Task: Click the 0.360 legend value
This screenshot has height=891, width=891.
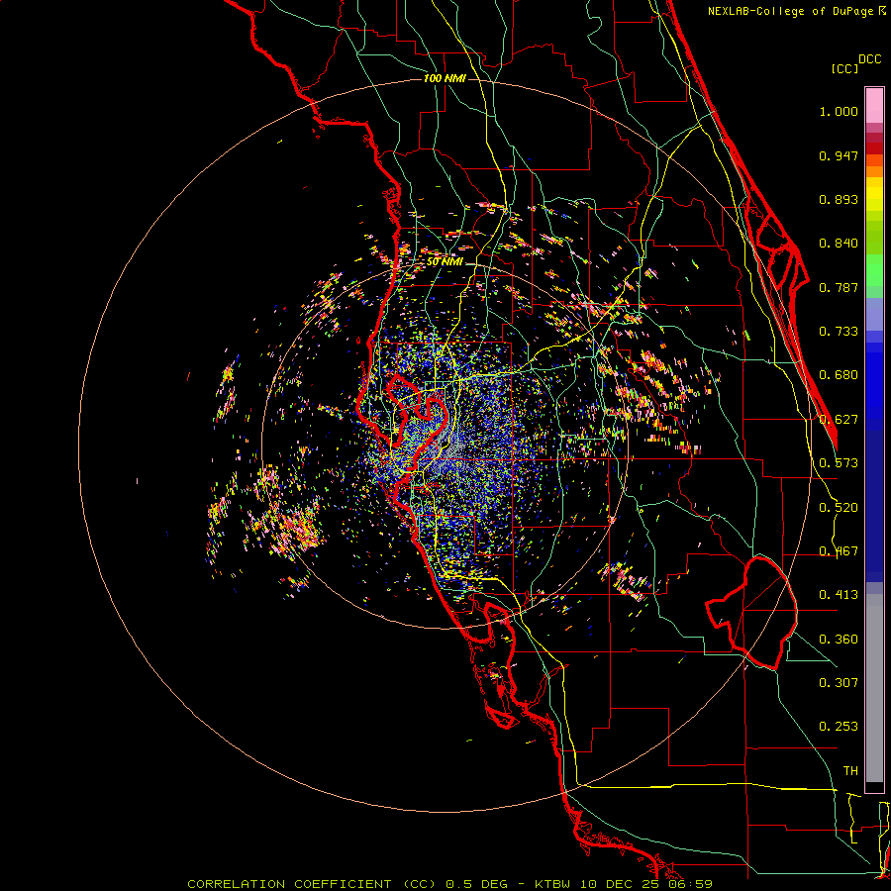Action: coord(839,640)
